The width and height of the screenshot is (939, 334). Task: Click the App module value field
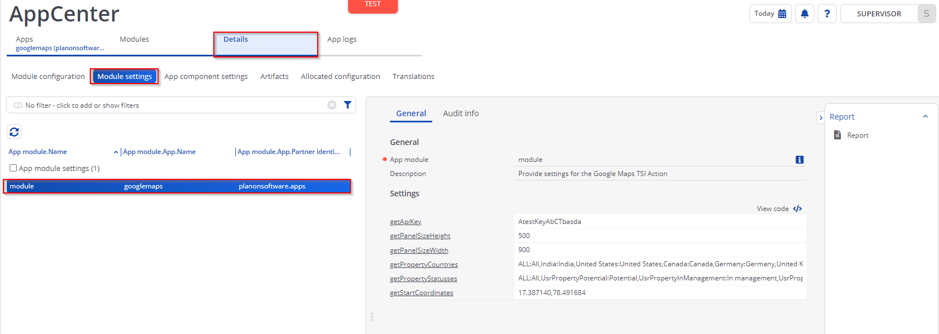pos(655,160)
